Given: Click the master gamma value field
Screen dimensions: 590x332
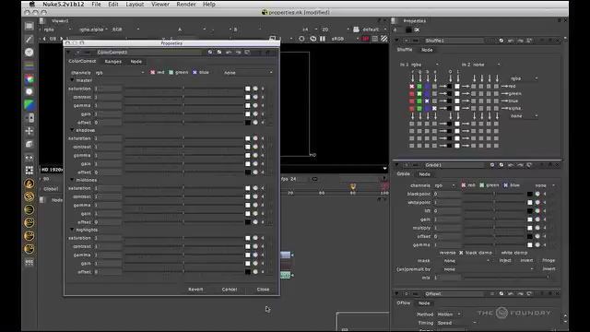Looking at the screenshot, I should point(109,105).
